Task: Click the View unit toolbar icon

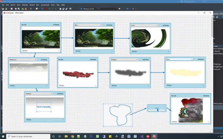Action: (60, 9)
